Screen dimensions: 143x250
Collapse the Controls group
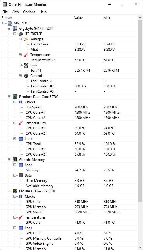[x=20, y=76]
